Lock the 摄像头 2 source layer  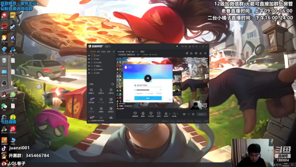pyautogui.click(x=92, y=66)
